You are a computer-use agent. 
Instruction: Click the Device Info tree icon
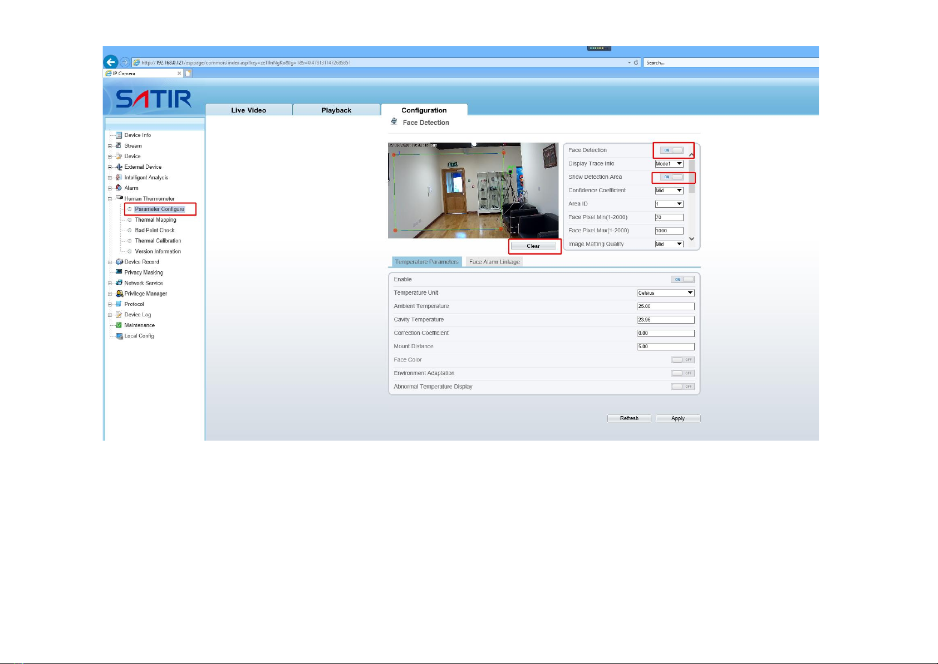pos(119,135)
